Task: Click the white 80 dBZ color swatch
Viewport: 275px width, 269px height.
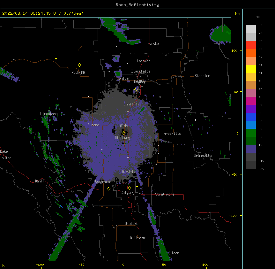Action: click(x=251, y=29)
